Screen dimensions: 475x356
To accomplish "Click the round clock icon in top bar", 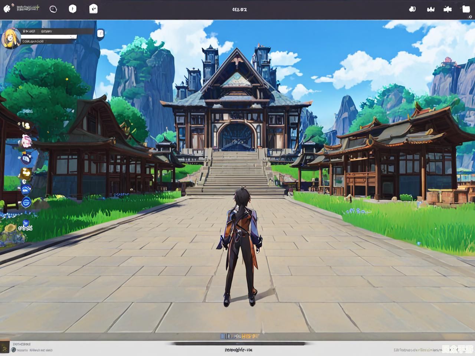I will [53, 9].
